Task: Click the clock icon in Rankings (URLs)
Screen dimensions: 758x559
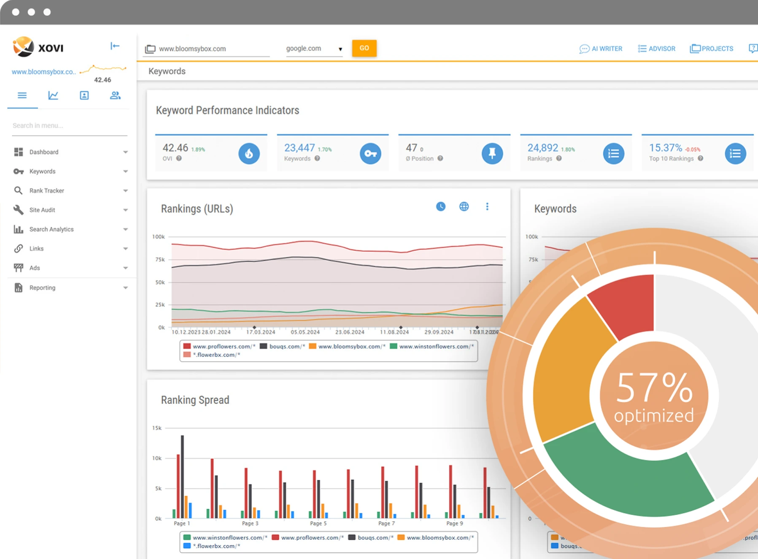Action: [440, 206]
